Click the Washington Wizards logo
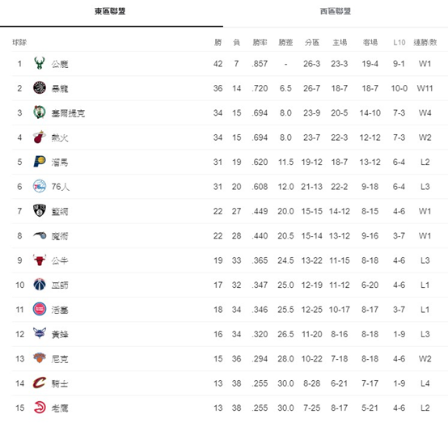This screenshot has height=427, width=448. coord(40,285)
